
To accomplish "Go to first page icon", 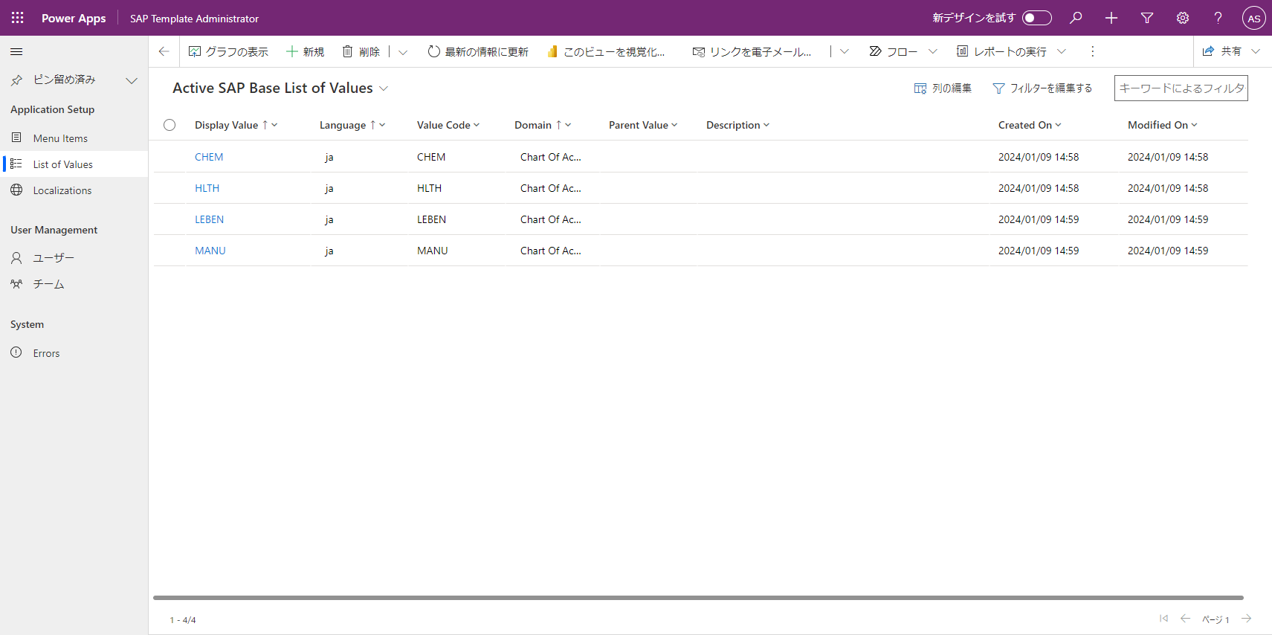I will [x=1163, y=619].
